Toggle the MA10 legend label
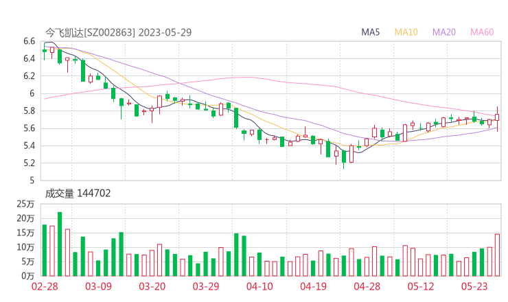Viewport: 508px width, 302px height. click(406, 32)
